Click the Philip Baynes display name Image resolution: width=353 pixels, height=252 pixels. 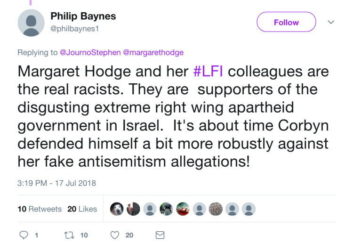click(x=83, y=16)
